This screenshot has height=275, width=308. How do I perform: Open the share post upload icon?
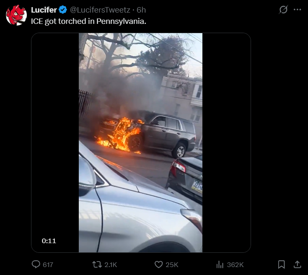(x=298, y=265)
